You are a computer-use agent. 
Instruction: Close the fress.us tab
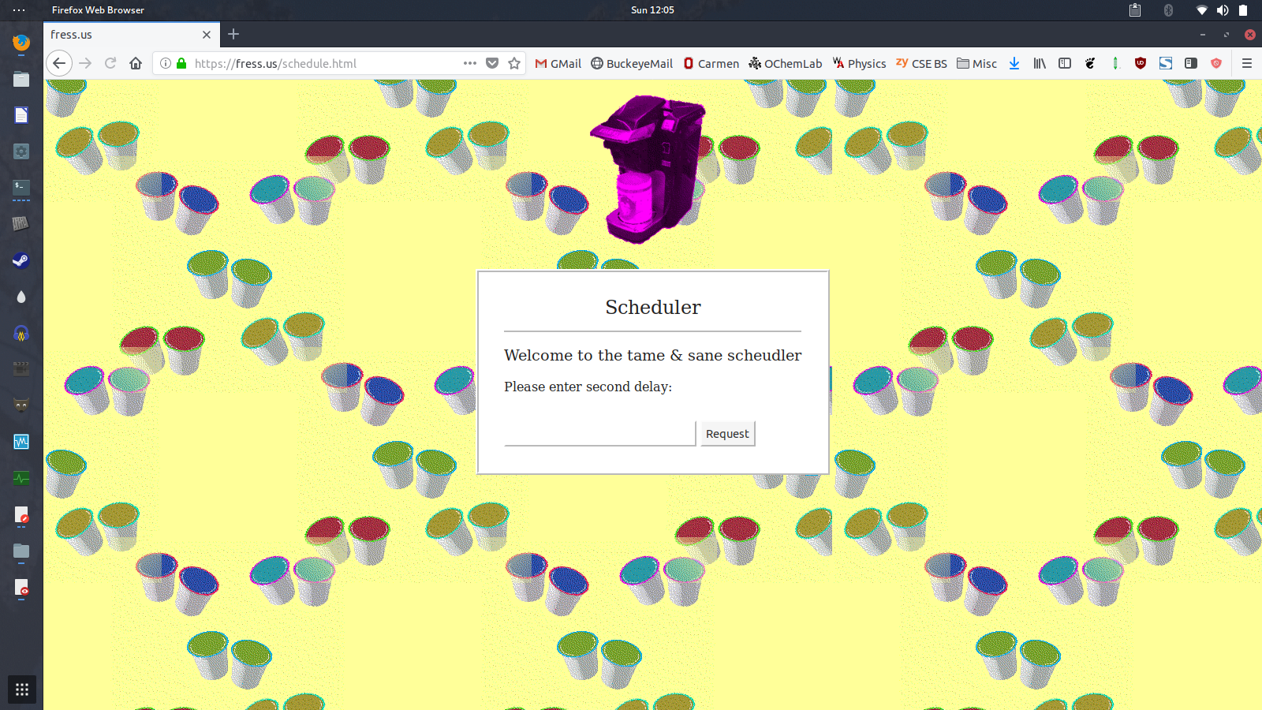pos(207,35)
